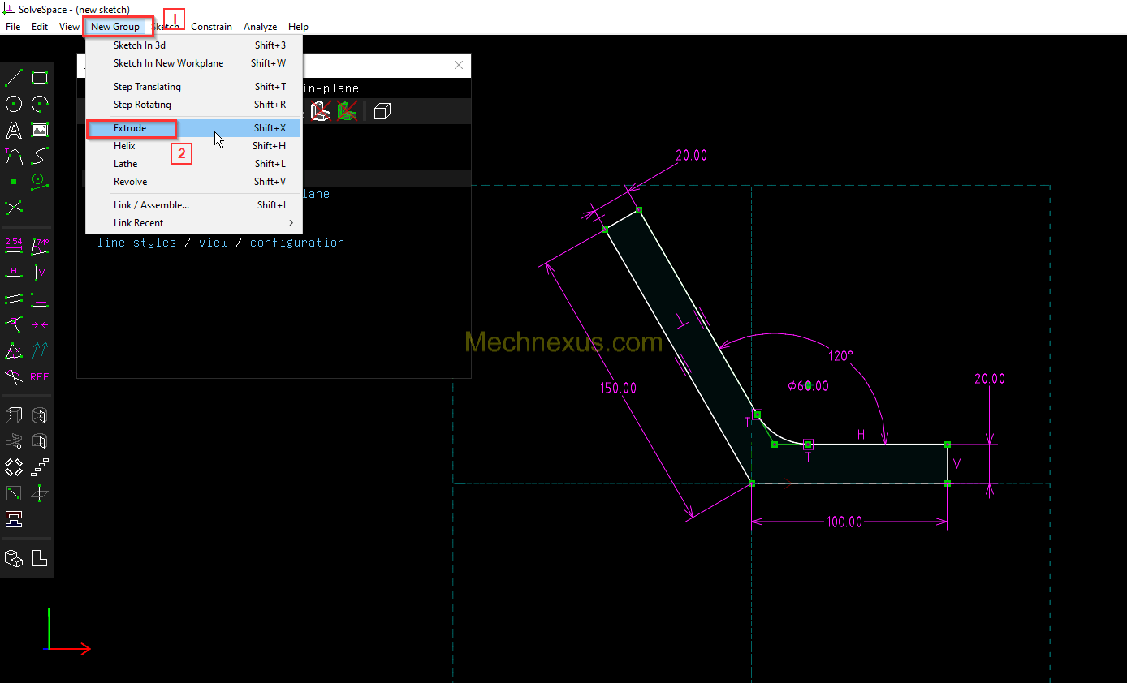Close the property browser panel

[x=459, y=65]
